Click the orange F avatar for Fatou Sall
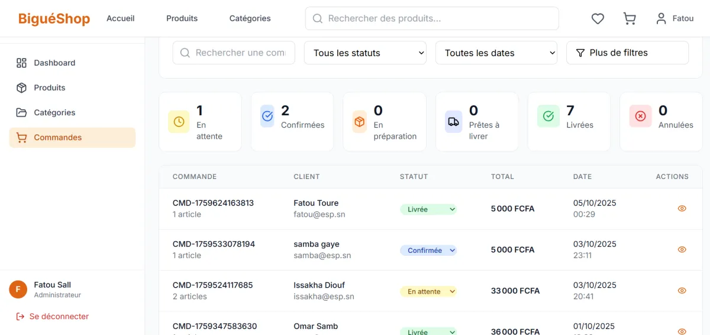Screen dimensions: 710x335 point(18,290)
